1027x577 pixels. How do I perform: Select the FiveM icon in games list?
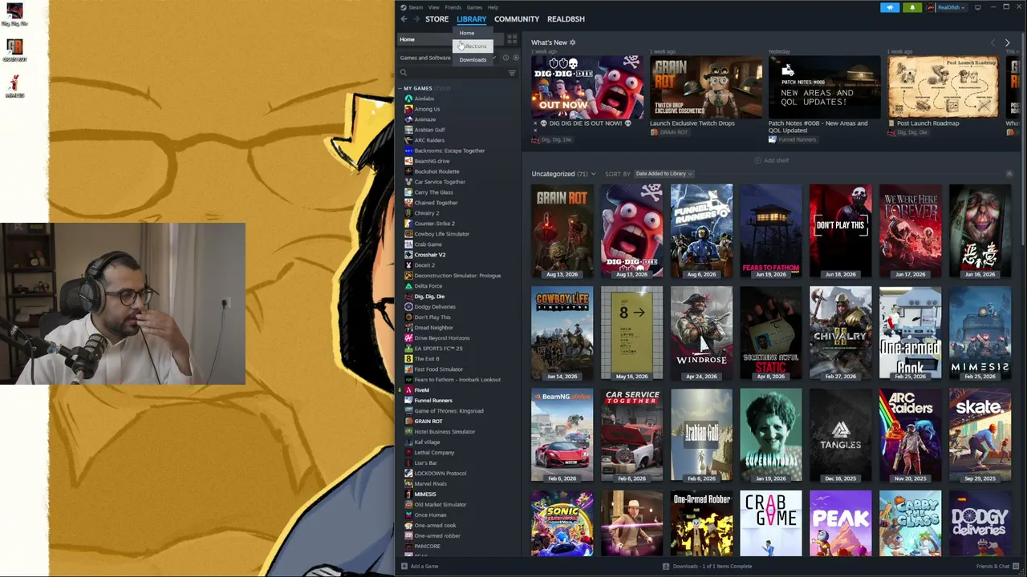pos(408,390)
